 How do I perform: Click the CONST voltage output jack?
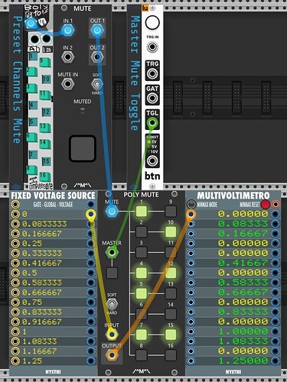pos(152,160)
